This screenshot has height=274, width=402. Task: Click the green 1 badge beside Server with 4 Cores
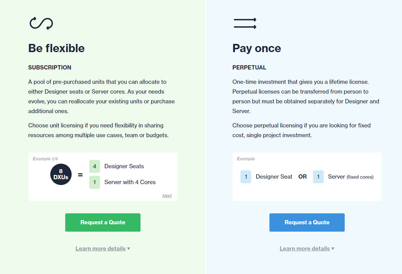pyautogui.click(x=94, y=182)
